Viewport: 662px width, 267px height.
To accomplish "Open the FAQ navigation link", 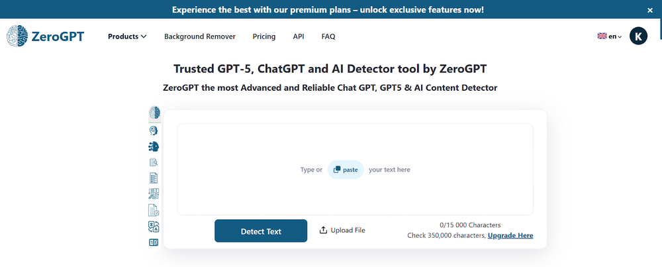I will 328,36.
